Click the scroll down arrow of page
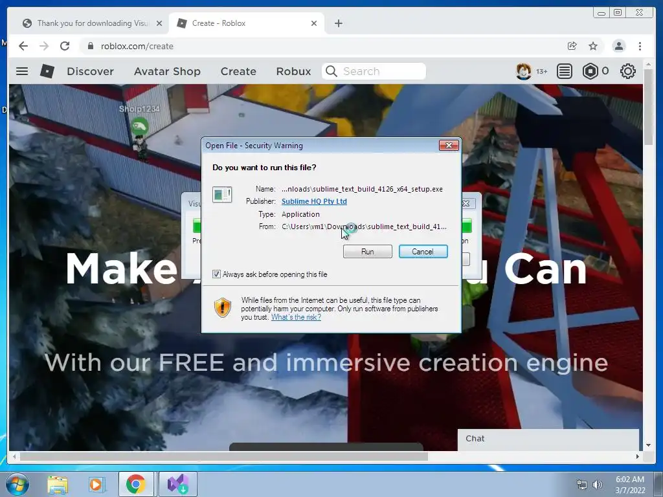Screen dimensions: 663x497 tap(648, 445)
